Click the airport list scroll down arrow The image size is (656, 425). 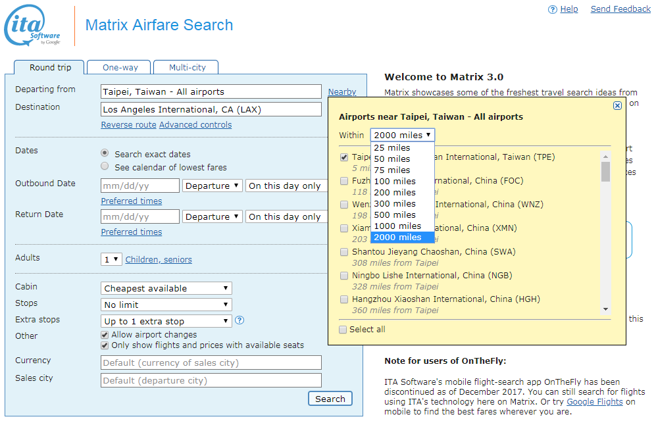coord(605,310)
